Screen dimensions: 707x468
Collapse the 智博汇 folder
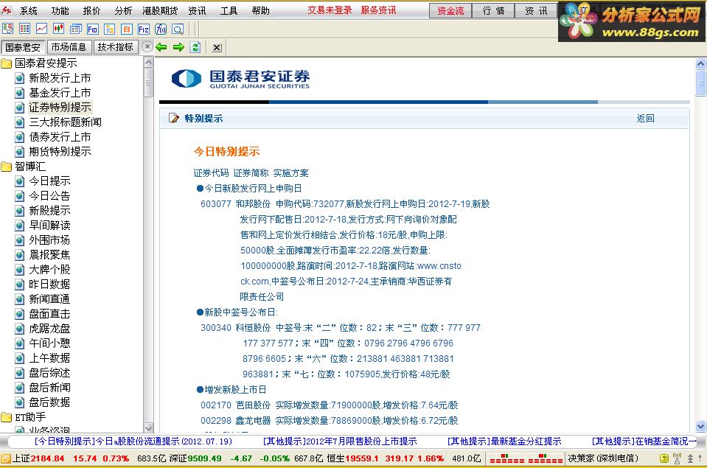(x=7, y=167)
